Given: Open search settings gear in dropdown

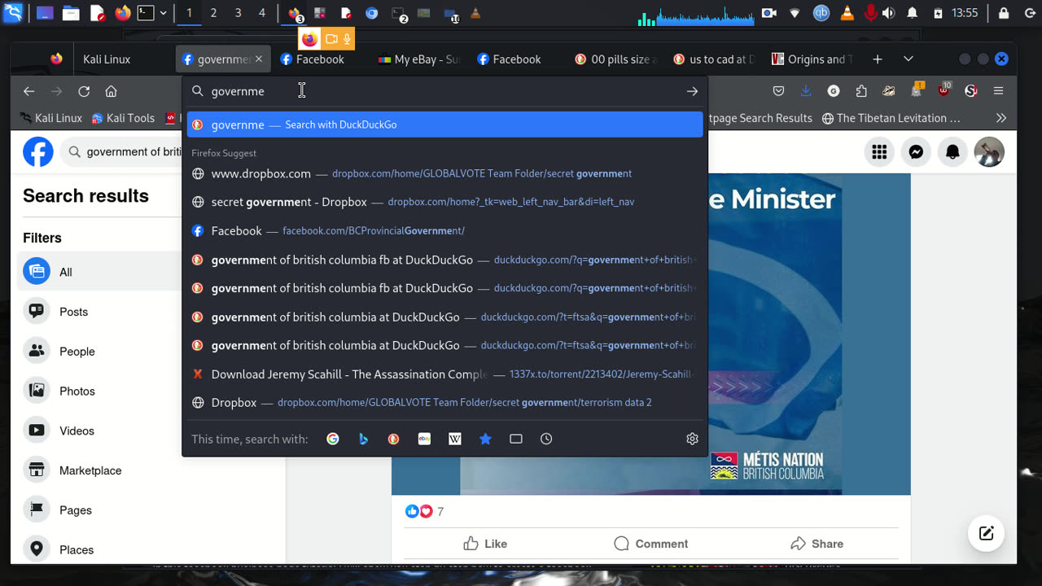Looking at the screenshot, I should point(692,439).
